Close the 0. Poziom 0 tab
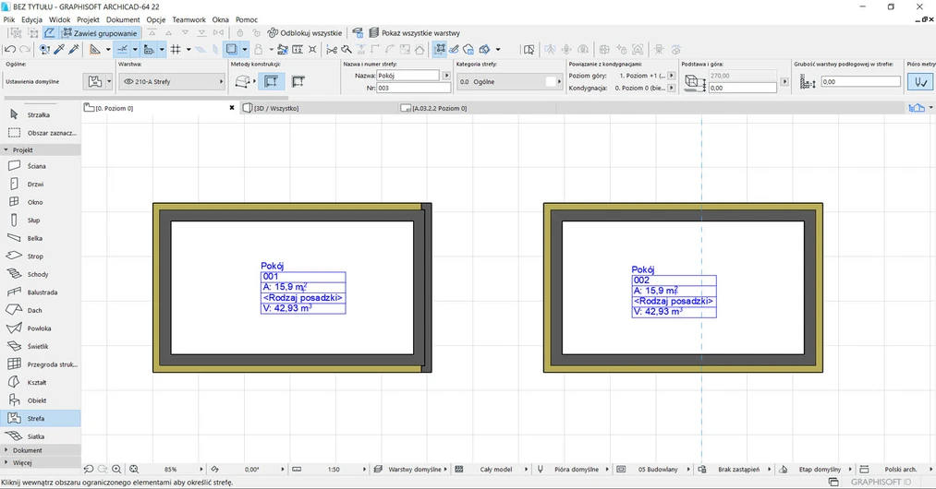 click(x=232, y=108)
